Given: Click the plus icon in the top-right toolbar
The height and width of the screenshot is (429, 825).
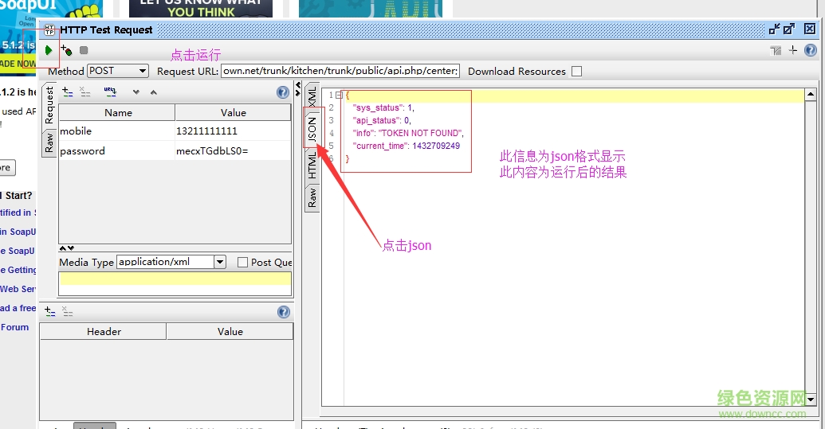Looking at the screenshot, I should [x=793, y=50].
